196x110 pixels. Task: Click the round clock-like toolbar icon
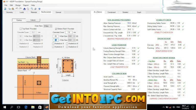pyautogui.click(x=28, y=9)
